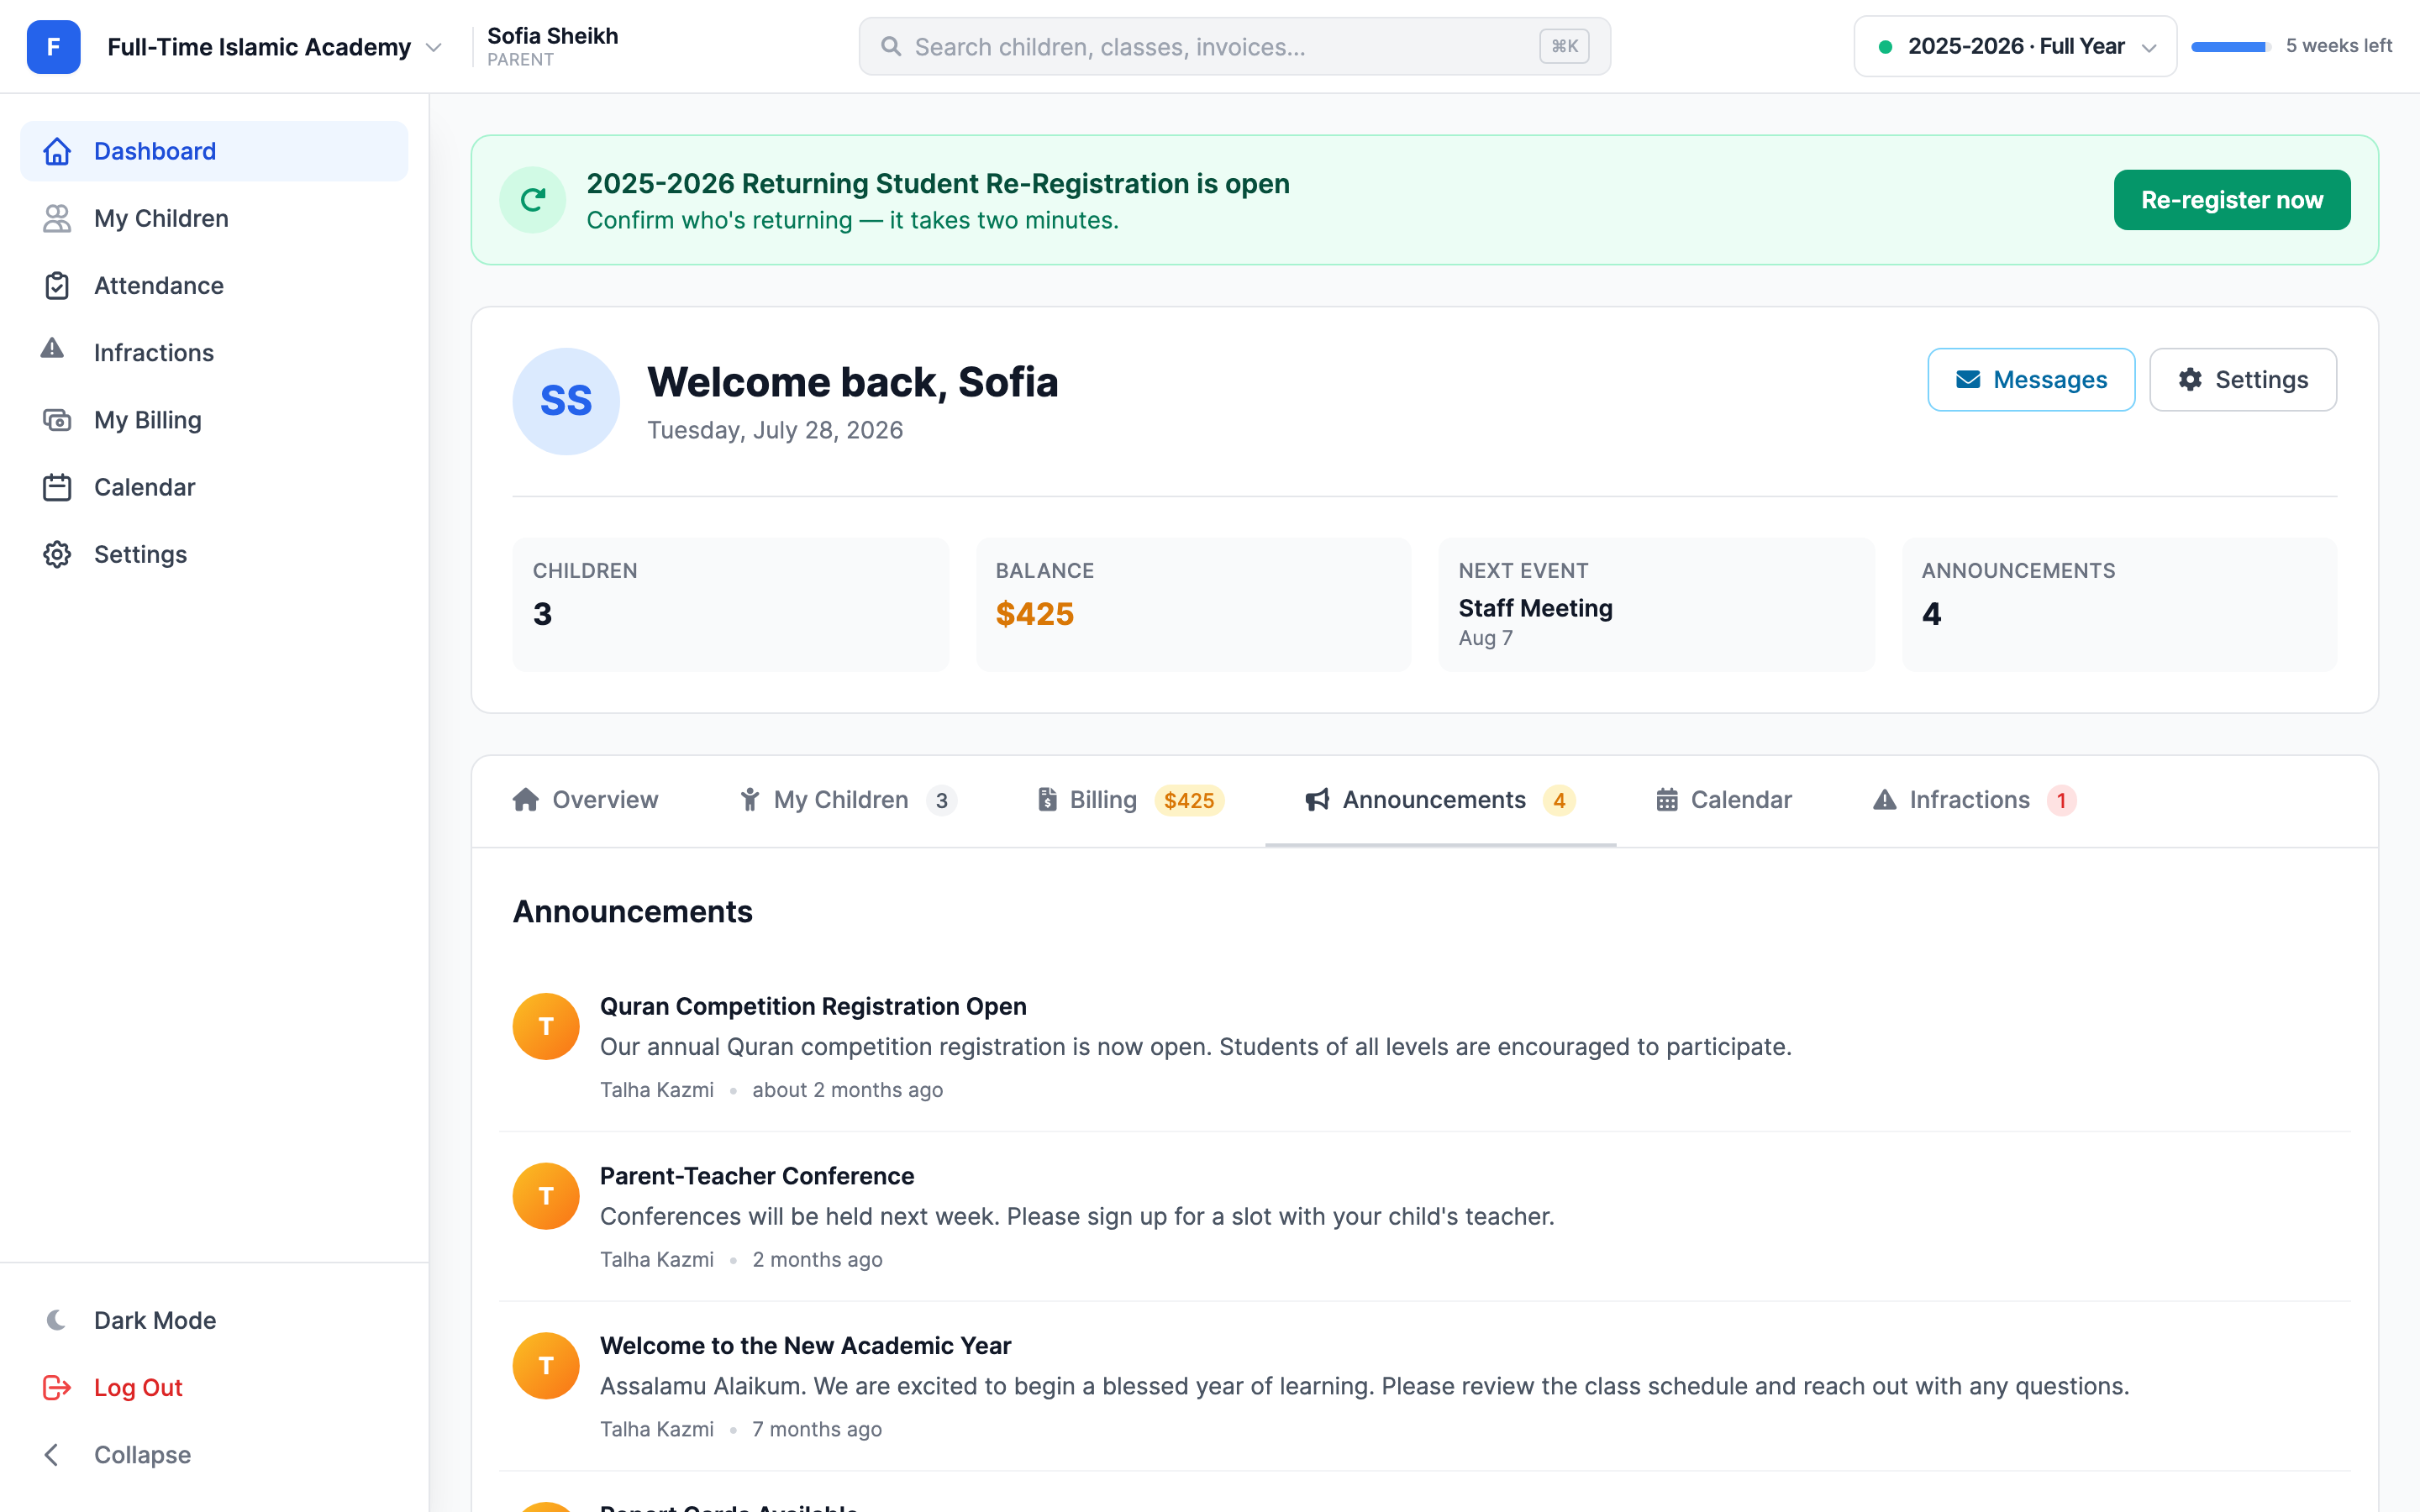Click the megaphone icon on Announcements tab

(1317, 800)
